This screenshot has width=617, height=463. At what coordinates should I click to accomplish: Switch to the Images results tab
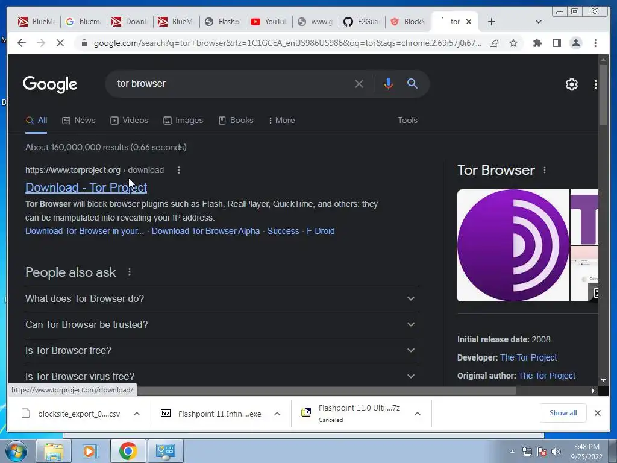183,121
